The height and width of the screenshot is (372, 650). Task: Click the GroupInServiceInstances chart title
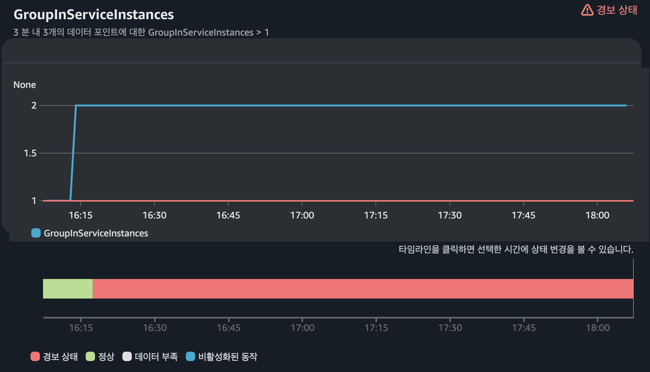(x=94, y=14)
